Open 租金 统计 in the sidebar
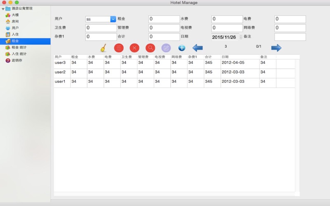The width and height of the screenshot is (330, 206). pyautogui.click(x=19, y=47)
